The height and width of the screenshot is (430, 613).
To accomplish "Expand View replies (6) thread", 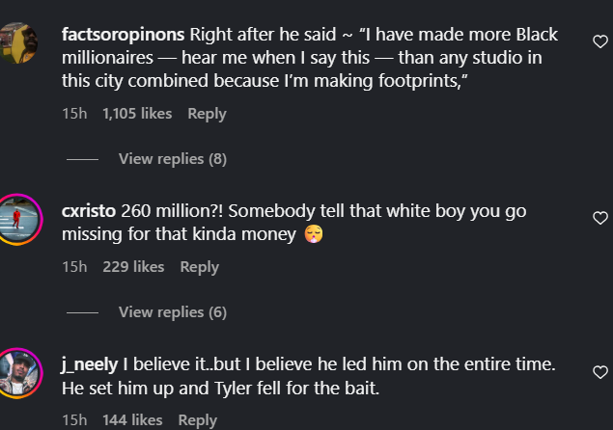I will 172,311.
